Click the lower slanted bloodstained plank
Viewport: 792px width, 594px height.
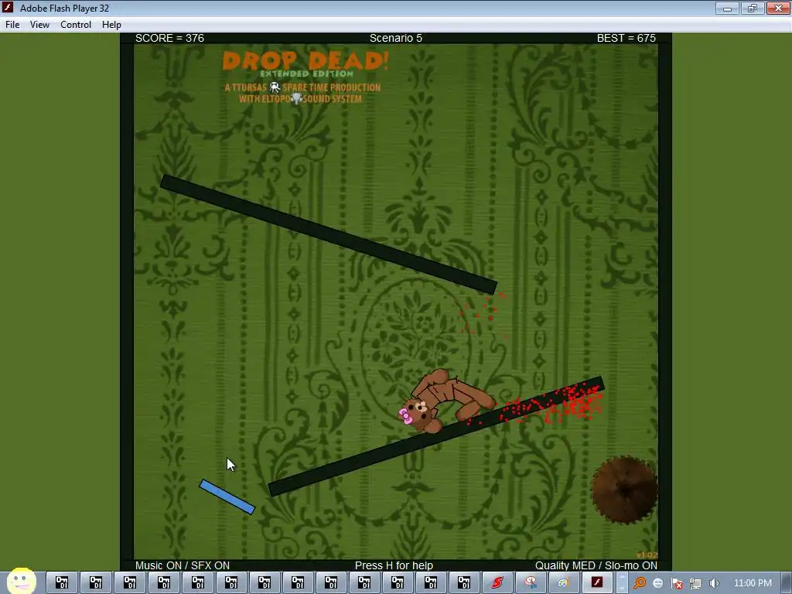click(435, 436)
